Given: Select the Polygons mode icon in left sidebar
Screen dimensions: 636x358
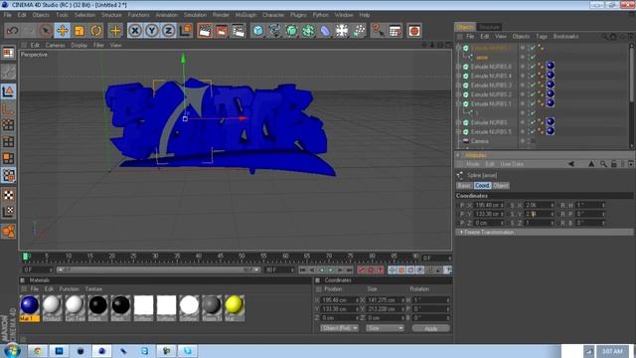Looking at the screenshot, I should pyautogui.click(x=8, y=158).
